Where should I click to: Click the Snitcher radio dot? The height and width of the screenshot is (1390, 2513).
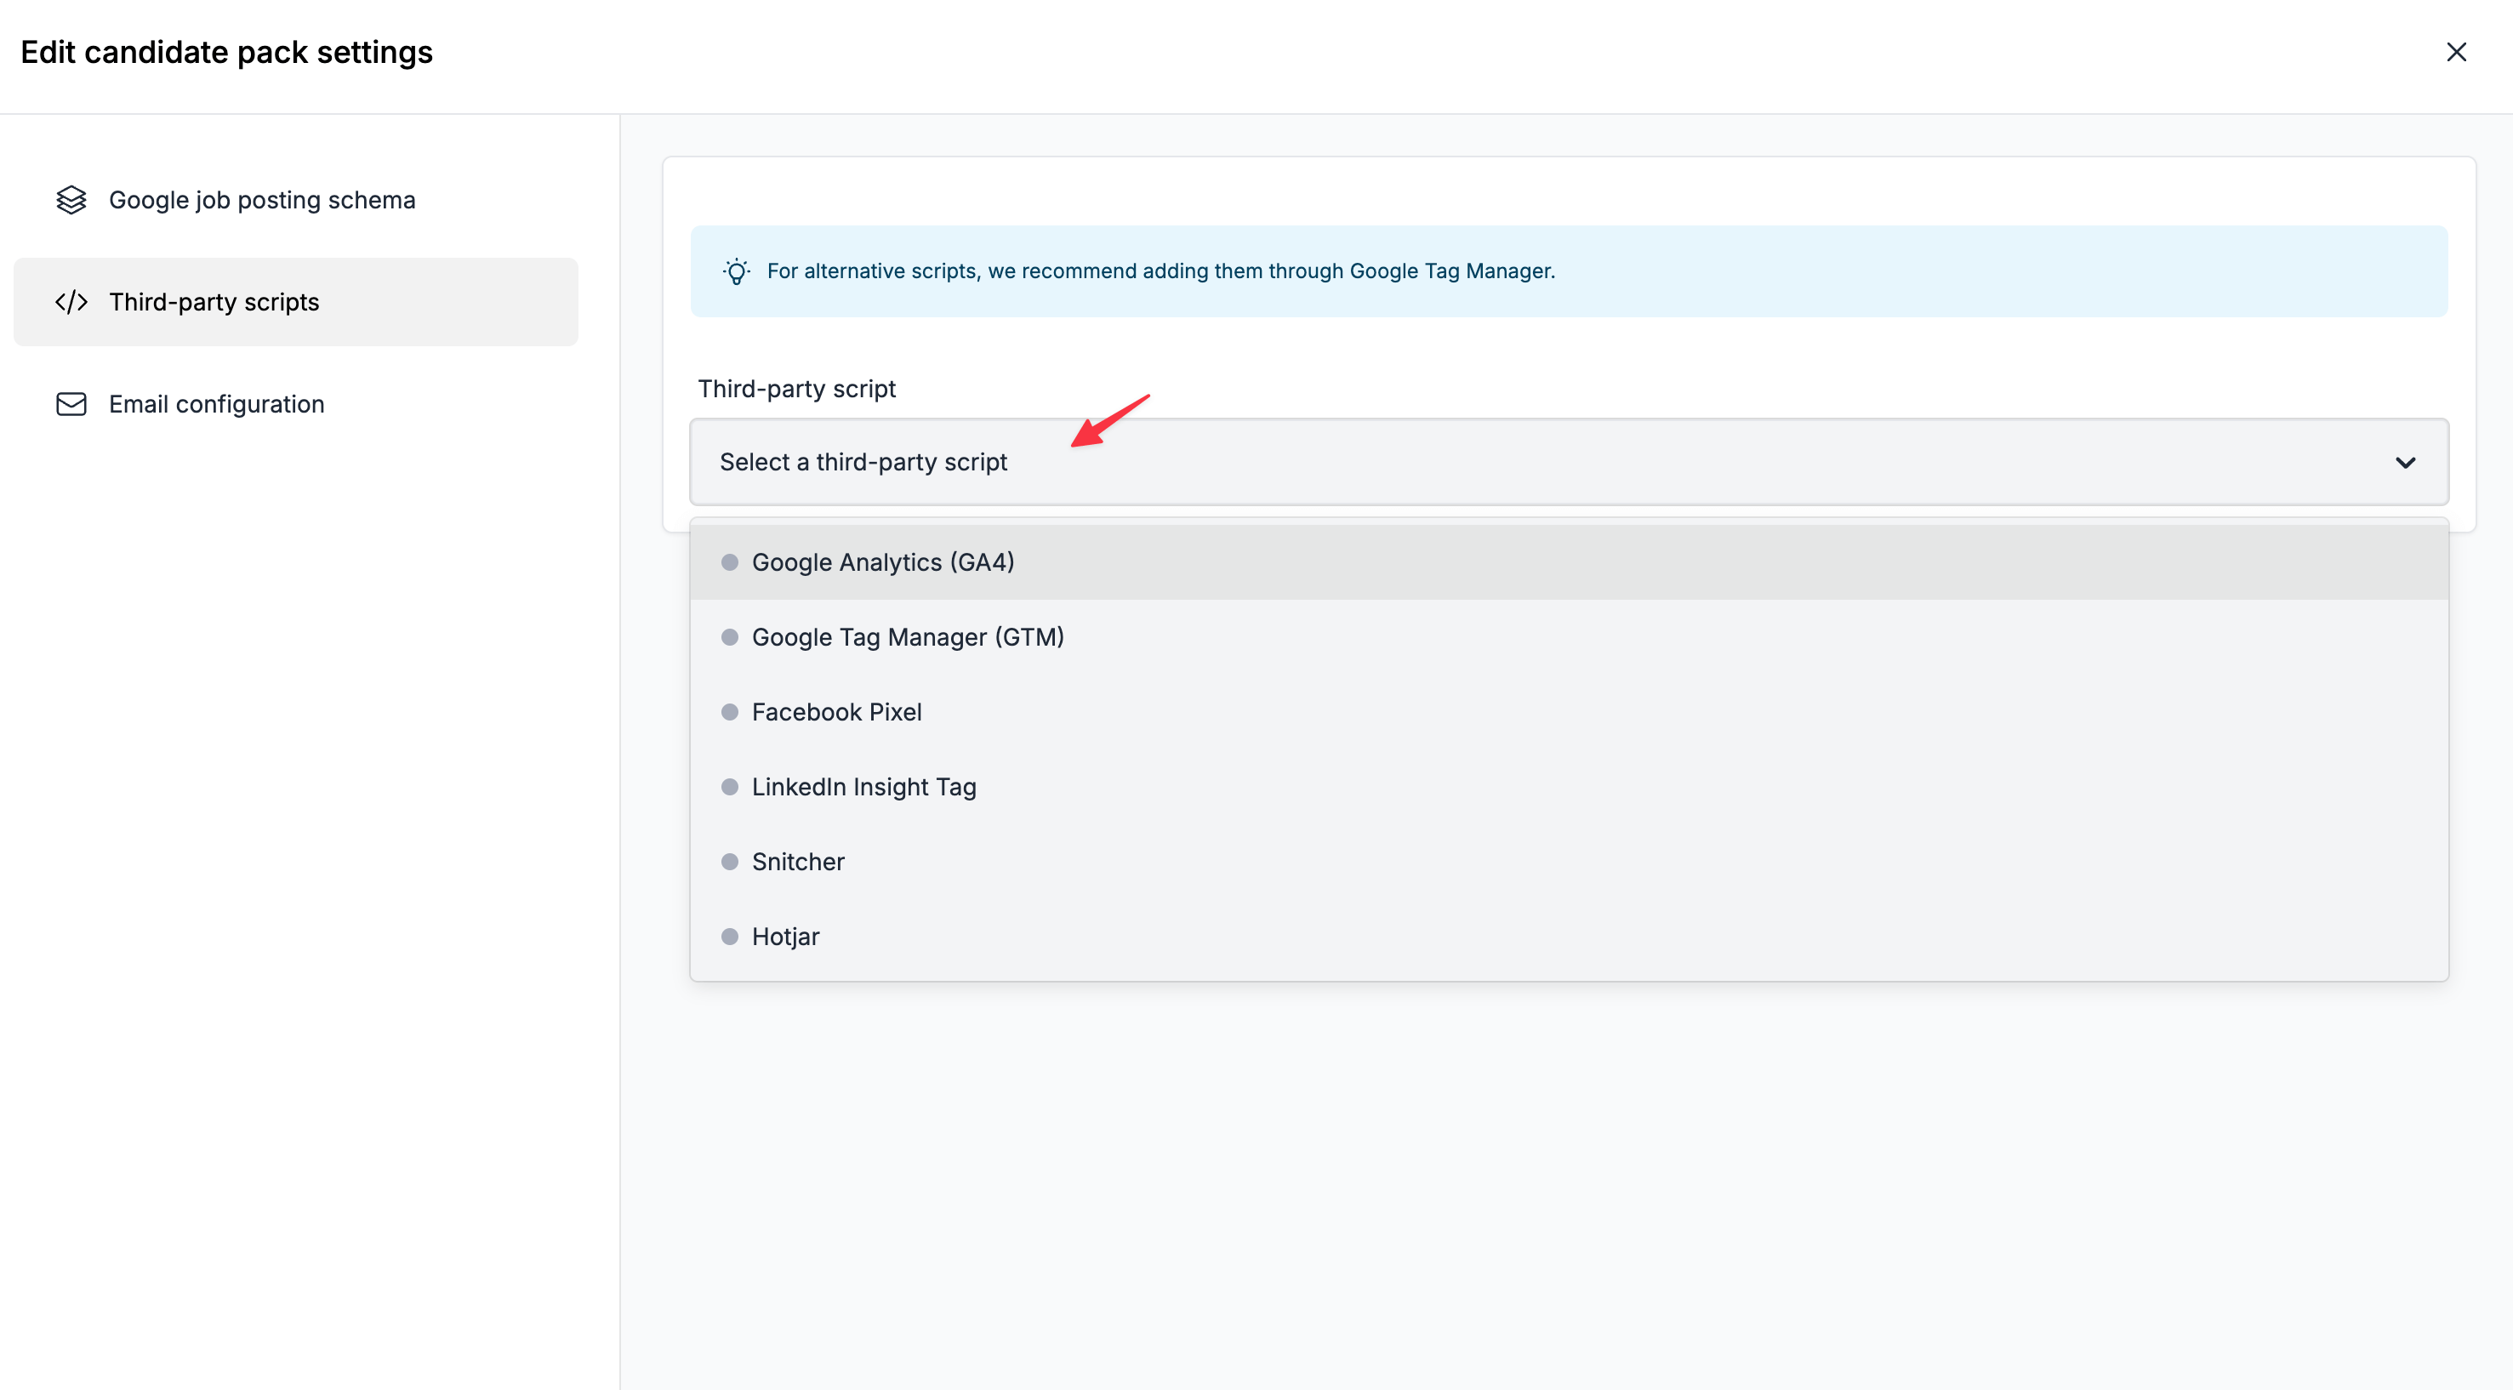730,863
